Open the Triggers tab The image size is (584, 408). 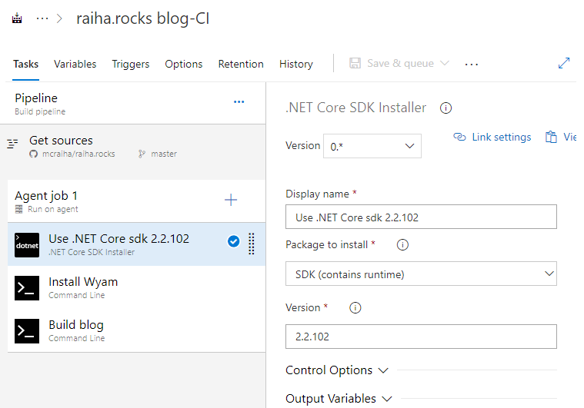[130, 64]
